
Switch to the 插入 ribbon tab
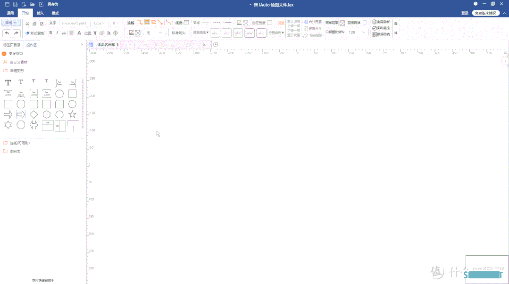click(40, 13)
